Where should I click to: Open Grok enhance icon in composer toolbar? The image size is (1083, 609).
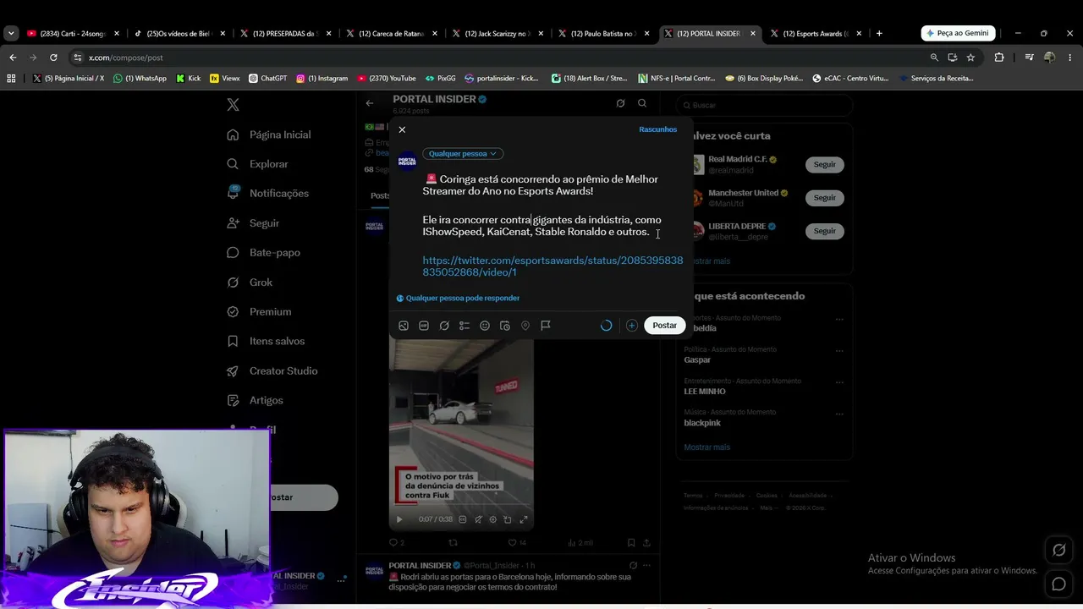click(444, 326)
